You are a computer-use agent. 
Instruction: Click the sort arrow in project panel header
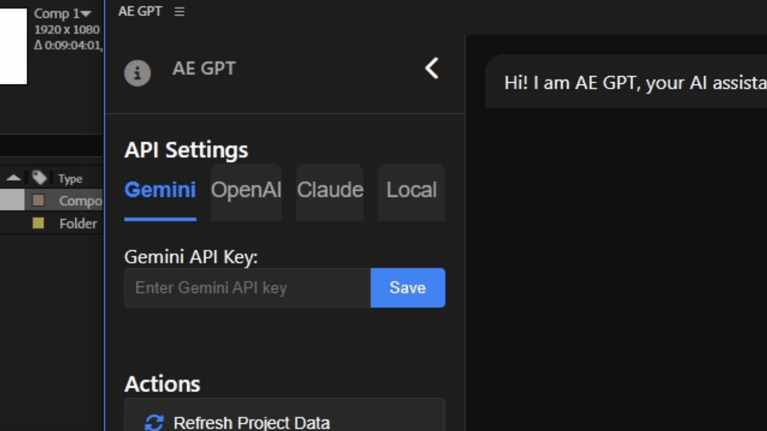[x=14, y=178]
